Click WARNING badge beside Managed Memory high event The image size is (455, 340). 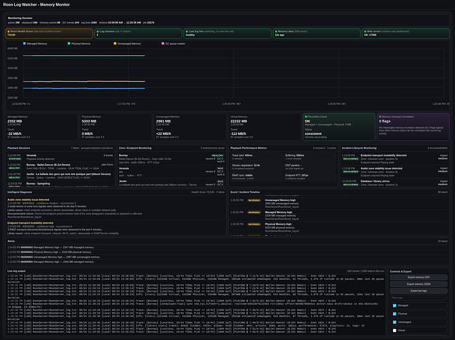click(x=254, y=213)
